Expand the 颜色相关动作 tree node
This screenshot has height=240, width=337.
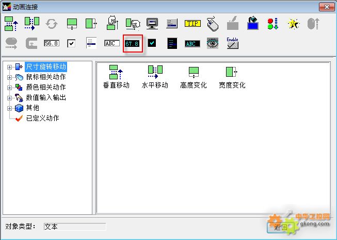(9, 88)
